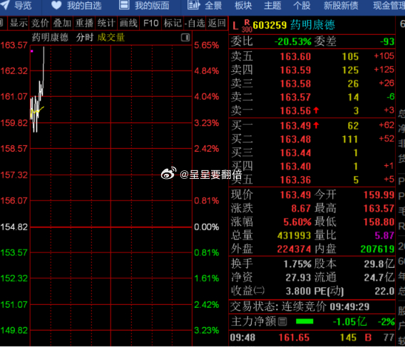This screenshot has width=405, height=347.
Task: Click 买三 price 163.44
Action: [x=295, y=153]
